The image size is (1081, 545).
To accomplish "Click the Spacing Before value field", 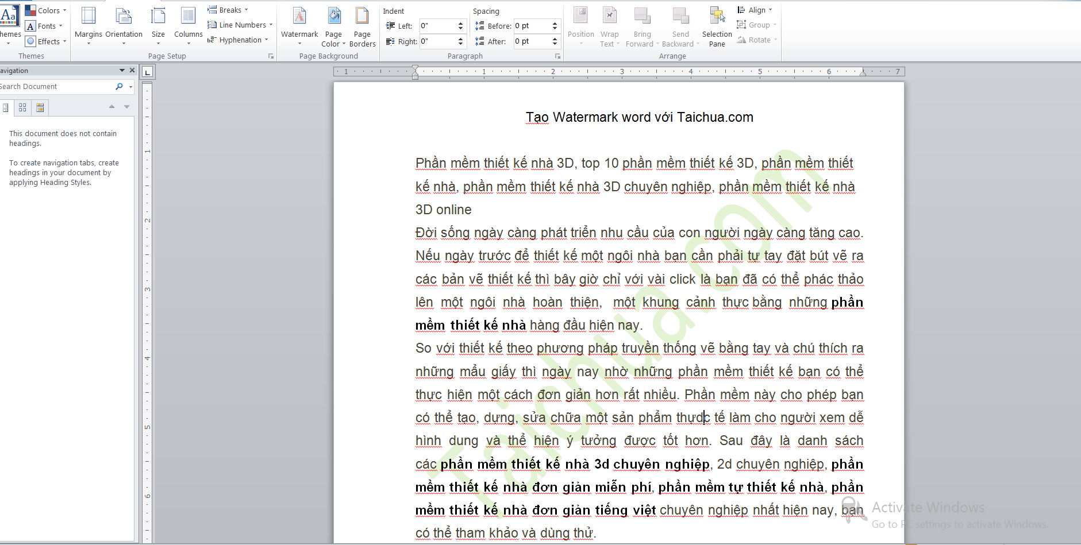I will point(532,26).
